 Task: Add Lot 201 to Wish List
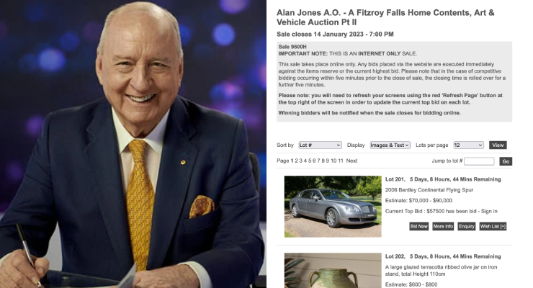[x=493, y=226]
